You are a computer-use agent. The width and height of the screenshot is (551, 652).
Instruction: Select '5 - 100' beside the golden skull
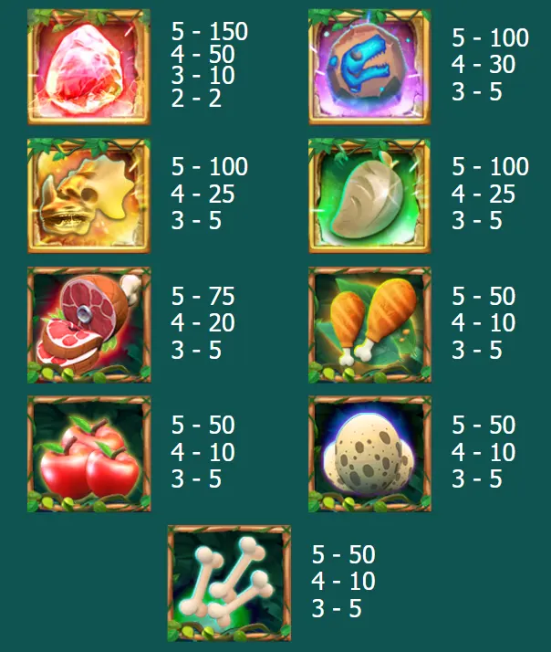pyautogui.click(x=210, y=166)
